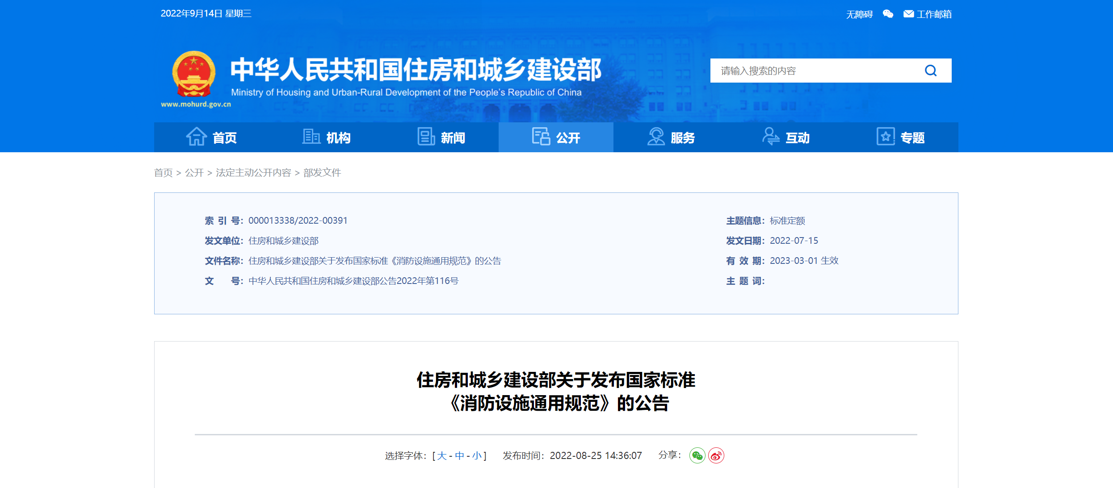This screenshot has height=488, width=1113.
Task: Click the 文号 value 公告2022年第116号
Action: tap(353, 281)
